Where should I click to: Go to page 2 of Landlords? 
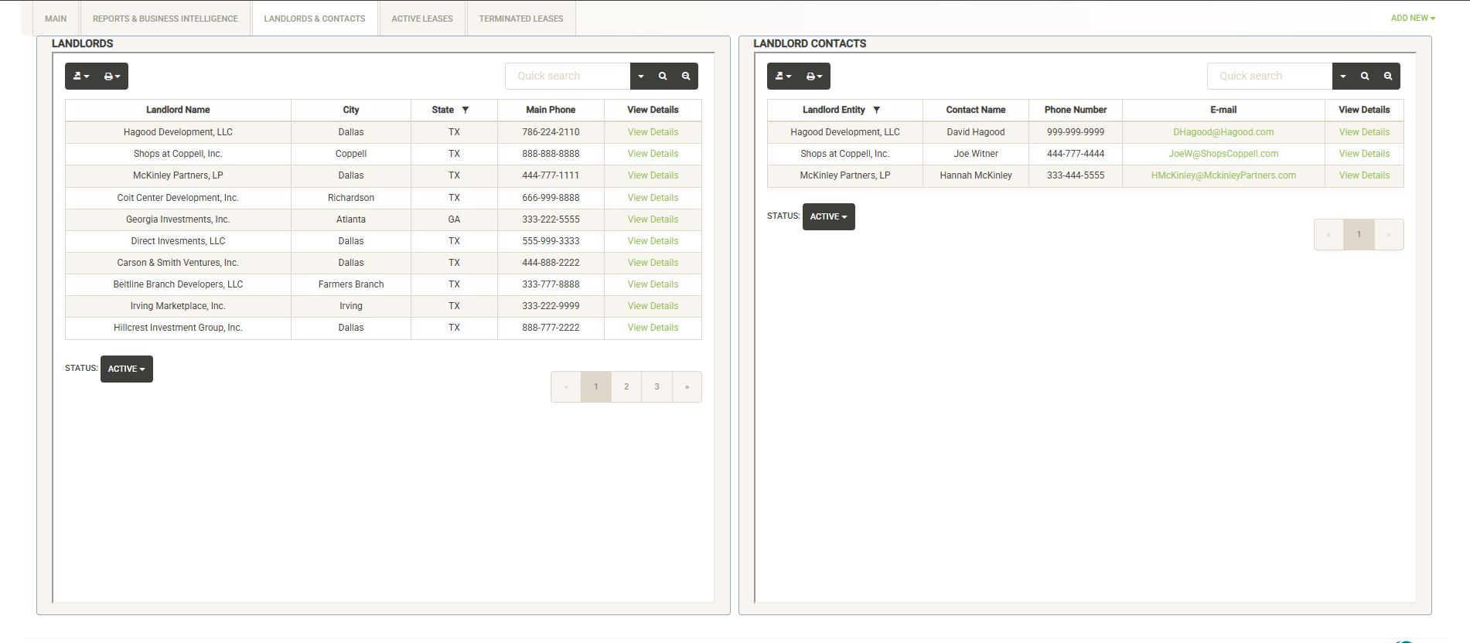point(626,387)
